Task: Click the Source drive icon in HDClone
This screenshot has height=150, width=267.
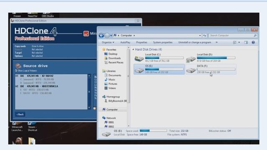Action: (18, 66)
